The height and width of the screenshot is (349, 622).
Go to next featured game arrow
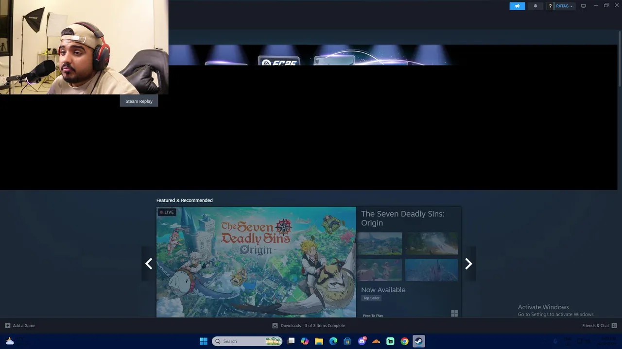click(468, 264)
